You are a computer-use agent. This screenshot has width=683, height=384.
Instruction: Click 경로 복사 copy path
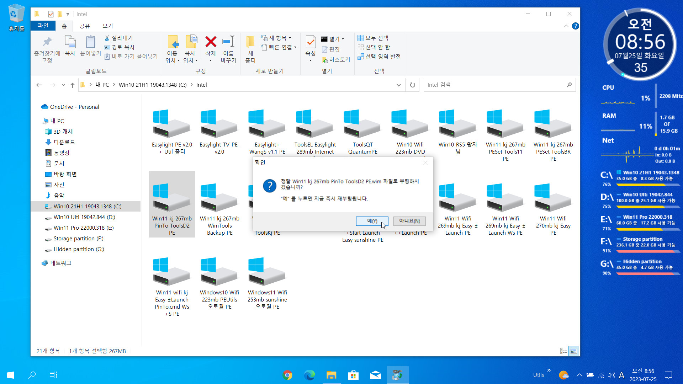tap(120, 47)
